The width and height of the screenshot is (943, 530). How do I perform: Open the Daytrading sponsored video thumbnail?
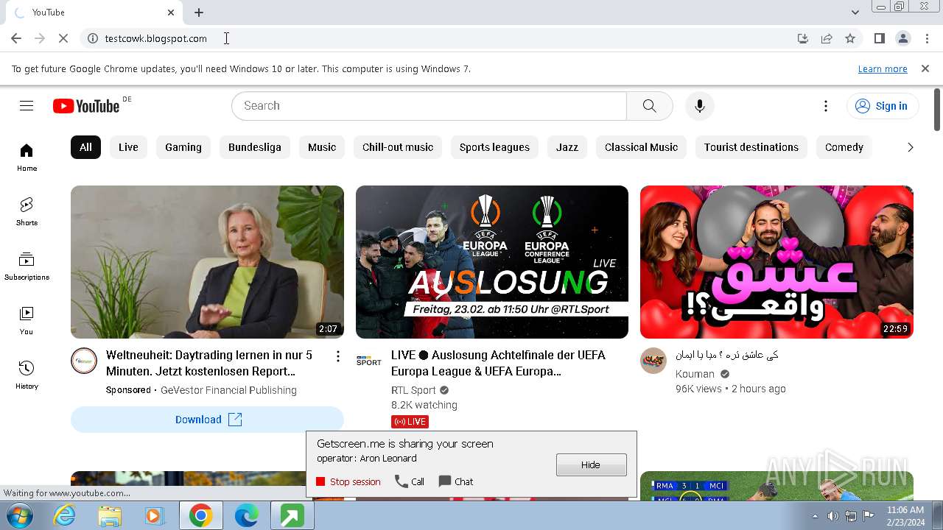tap(207, 262)
